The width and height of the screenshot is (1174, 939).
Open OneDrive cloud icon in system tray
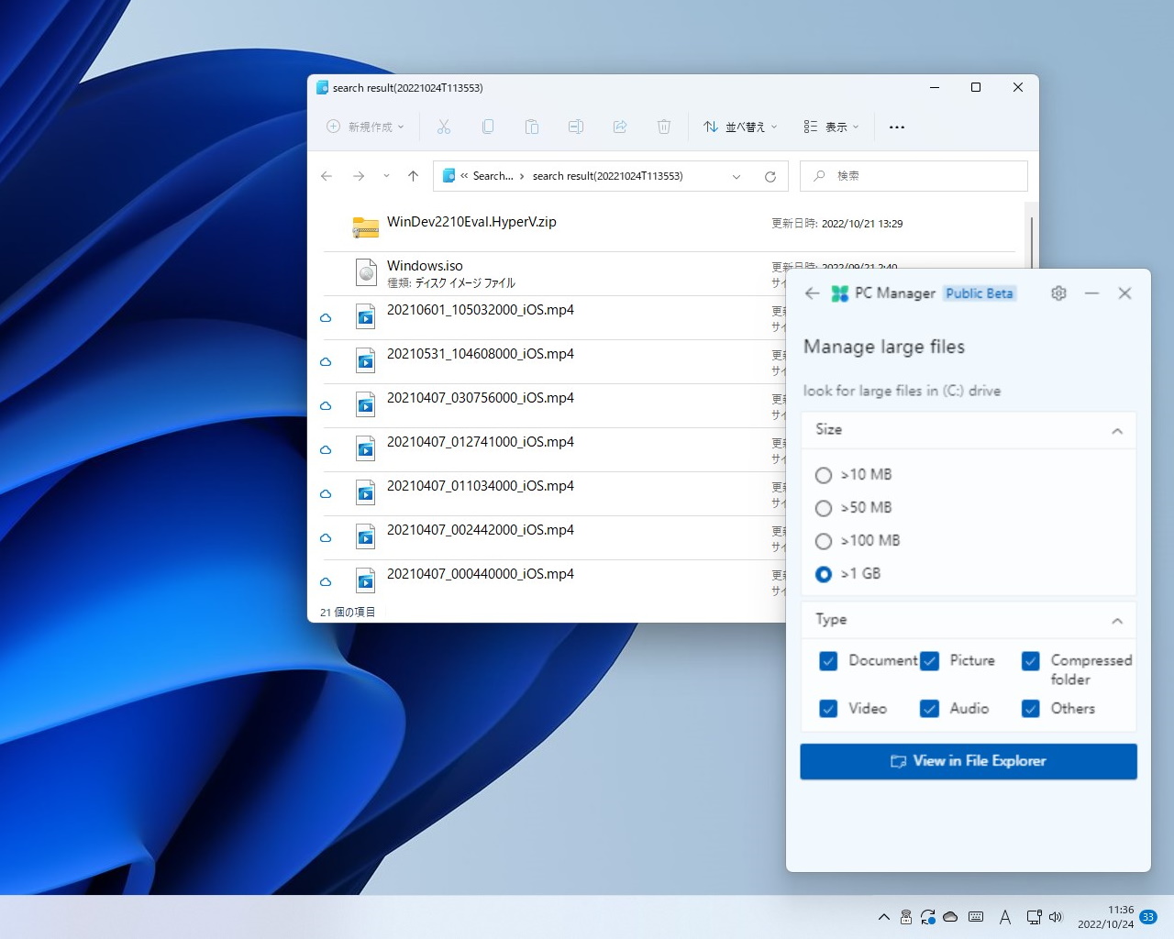(950, 917)
